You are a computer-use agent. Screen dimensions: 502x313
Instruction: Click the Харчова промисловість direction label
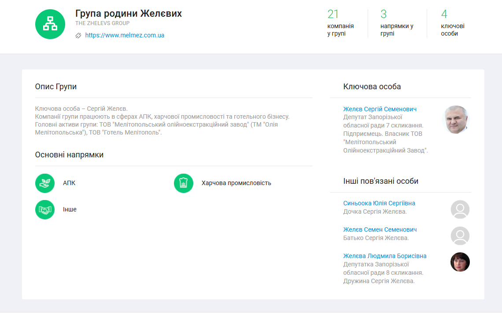coord(236,183)
